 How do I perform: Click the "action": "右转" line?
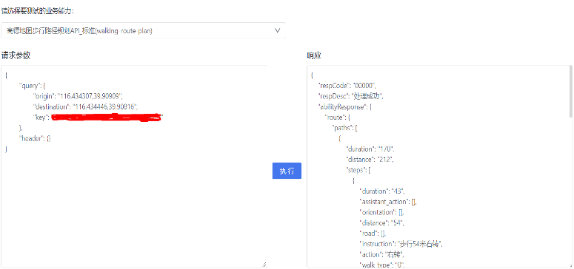tap(383, 255)
